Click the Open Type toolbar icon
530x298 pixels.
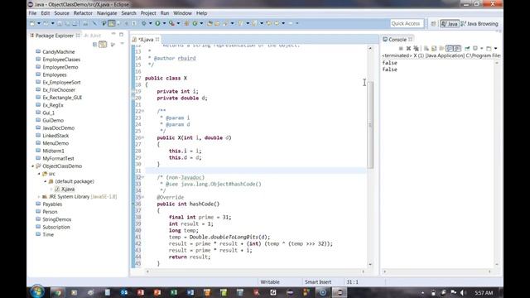pyautogui.click(x=210, y=23)
